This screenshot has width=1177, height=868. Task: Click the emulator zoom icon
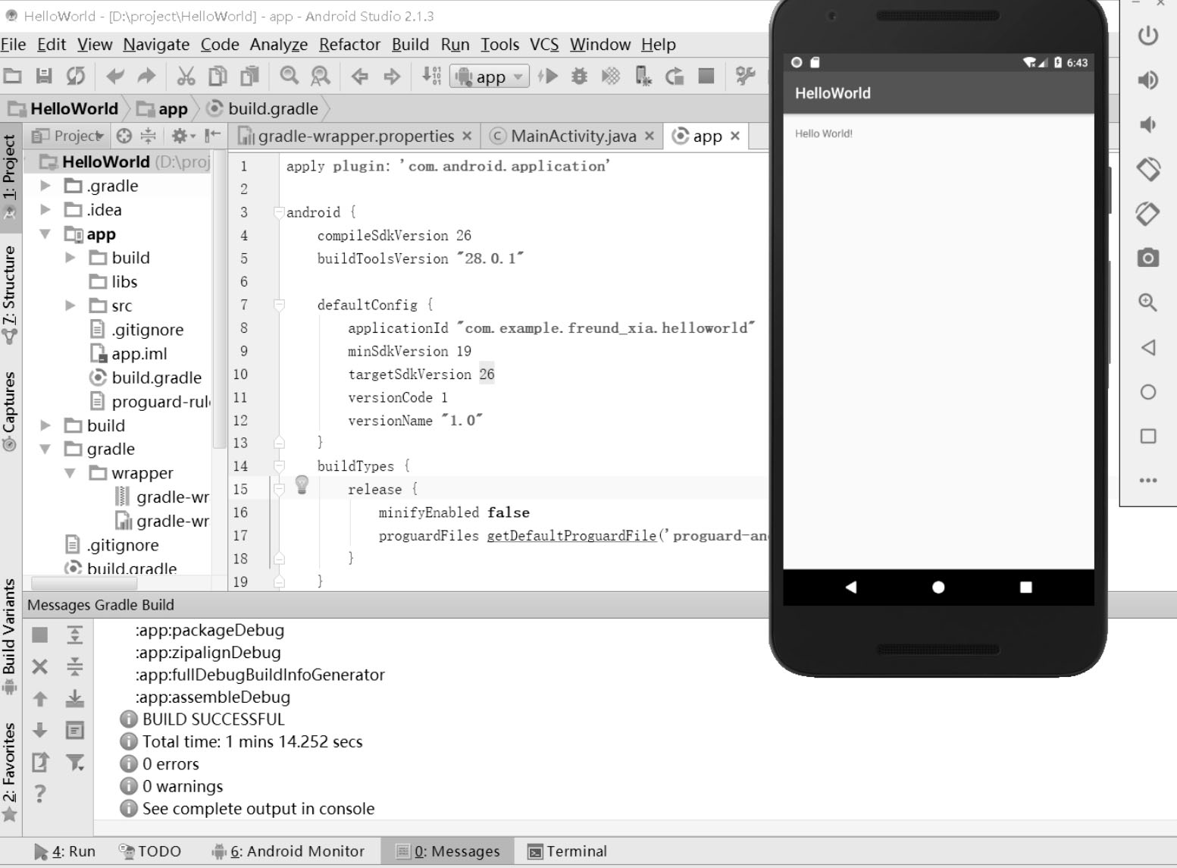[1148, 302]
